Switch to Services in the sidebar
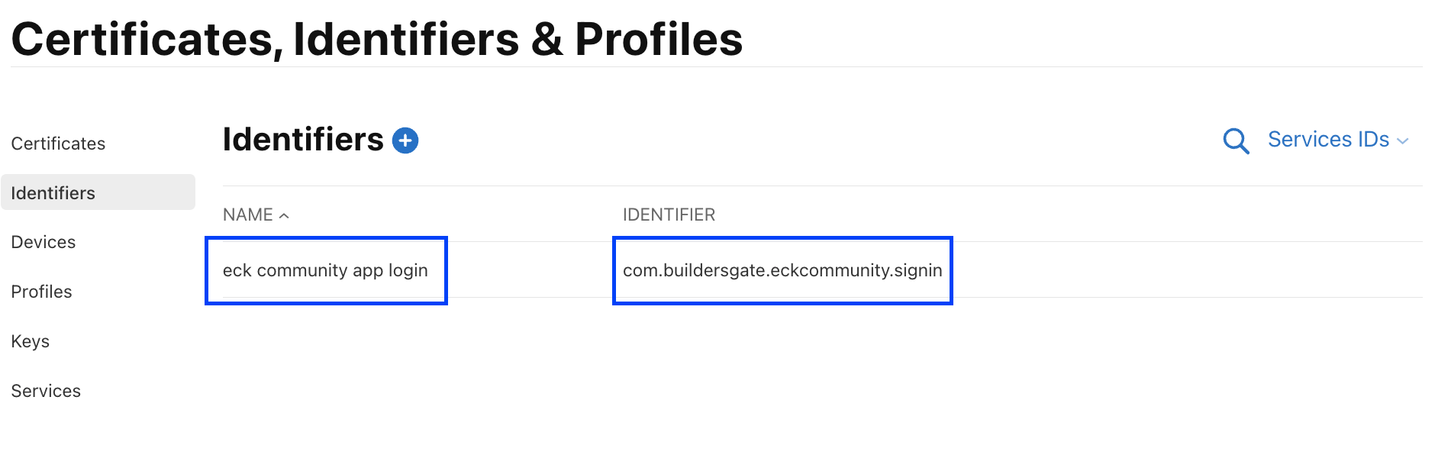This screenshot has width=1435, height=455. (x=46, y=391)
